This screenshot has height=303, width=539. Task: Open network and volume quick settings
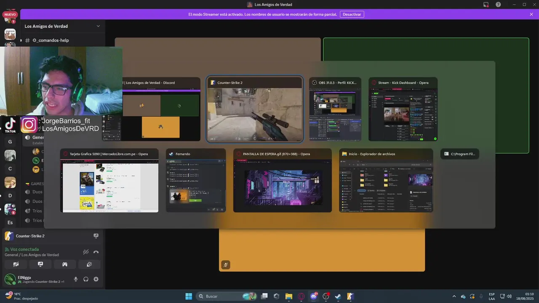[505, 296]
